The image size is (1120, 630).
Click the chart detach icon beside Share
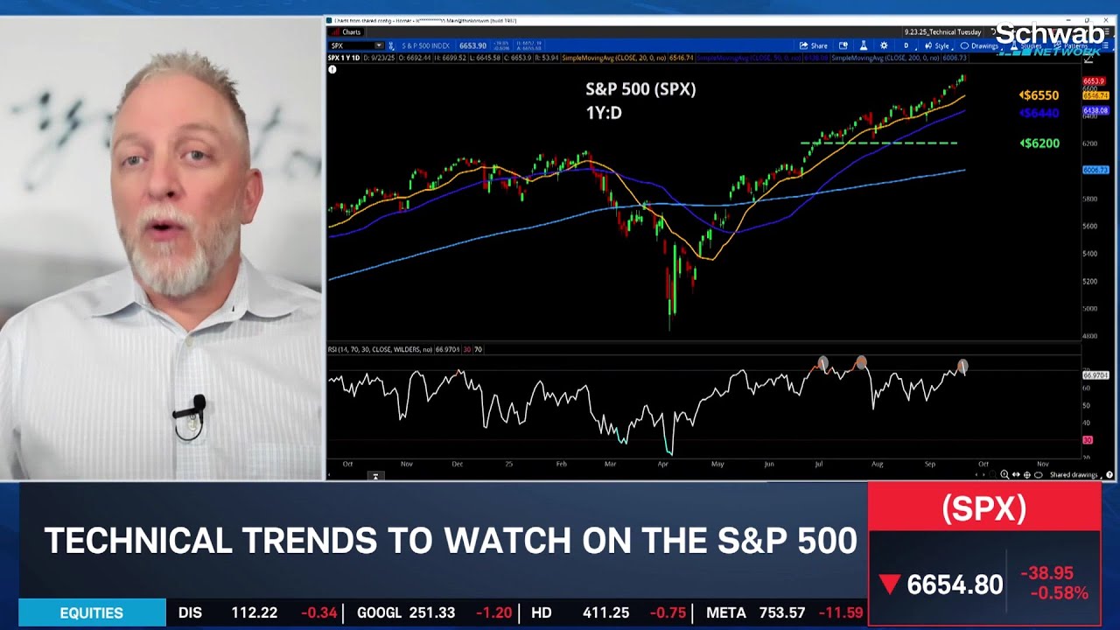[x=843, y=45]
